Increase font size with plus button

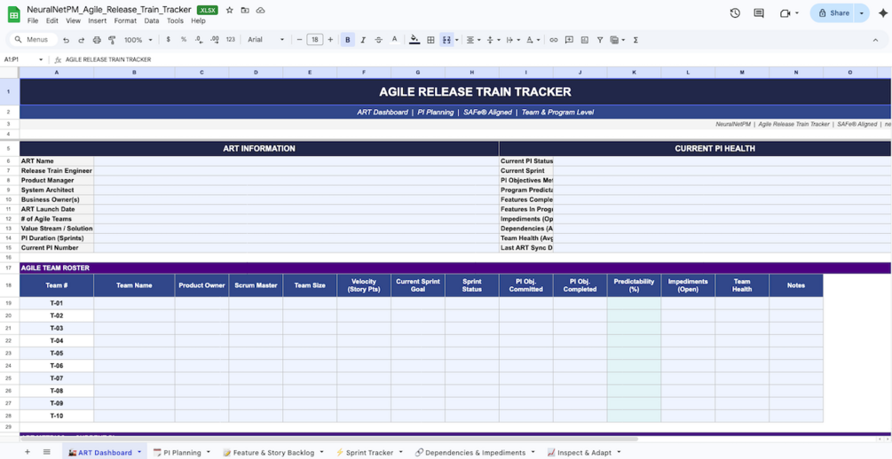click(330, 40)
